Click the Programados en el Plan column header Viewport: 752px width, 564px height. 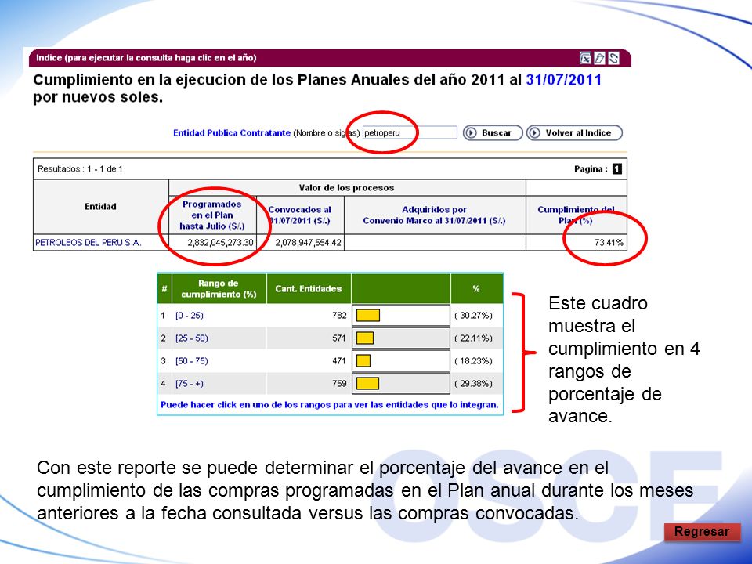coord(212,215)
